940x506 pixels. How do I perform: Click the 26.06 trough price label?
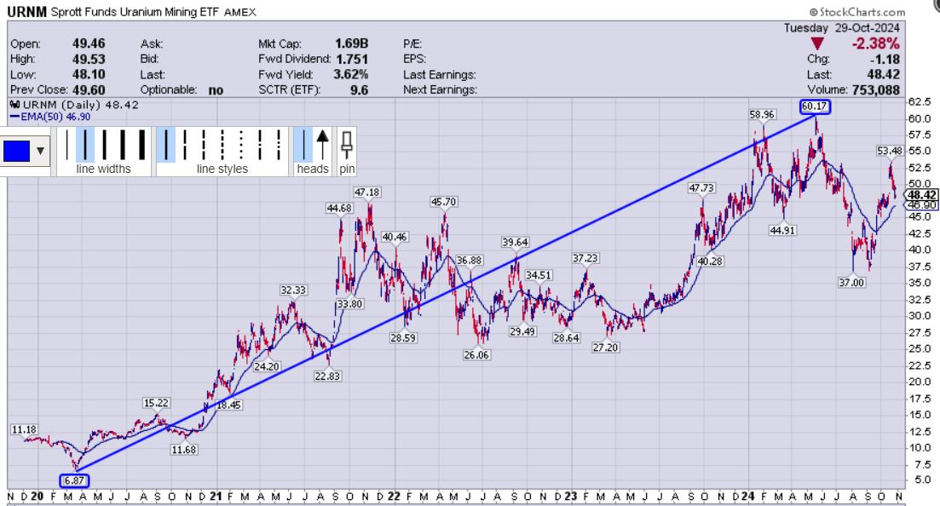476,355
